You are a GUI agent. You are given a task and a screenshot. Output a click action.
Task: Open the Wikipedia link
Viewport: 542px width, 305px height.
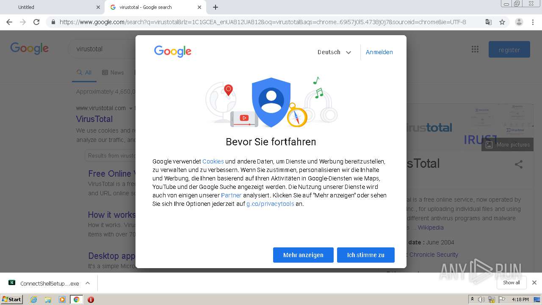[x=431, y=227]
